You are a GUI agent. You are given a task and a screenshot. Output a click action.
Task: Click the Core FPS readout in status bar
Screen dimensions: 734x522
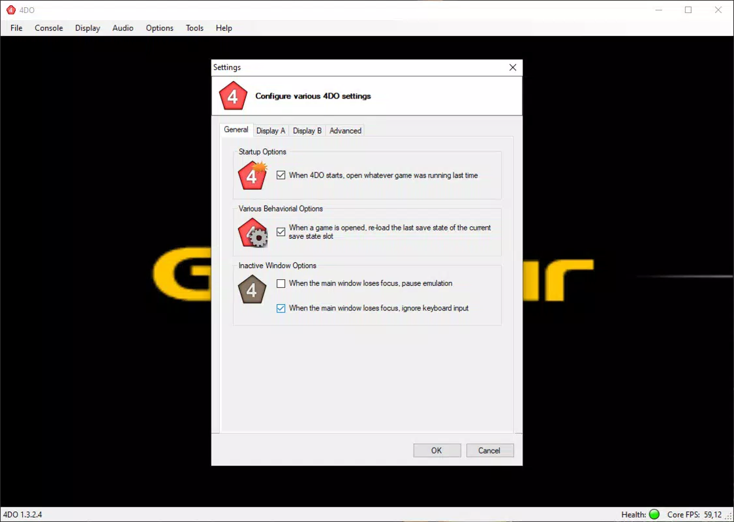pyautogui.click(x=695, y=515)
